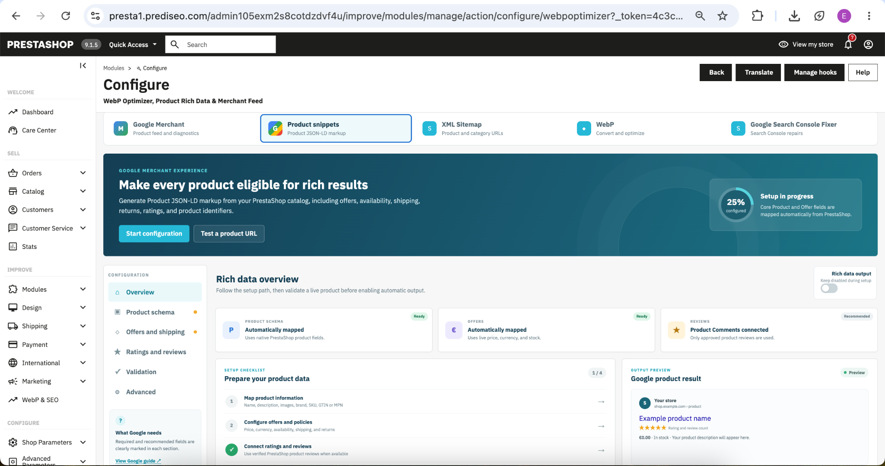Enable the Rich data output toggle

pos(829,289)
